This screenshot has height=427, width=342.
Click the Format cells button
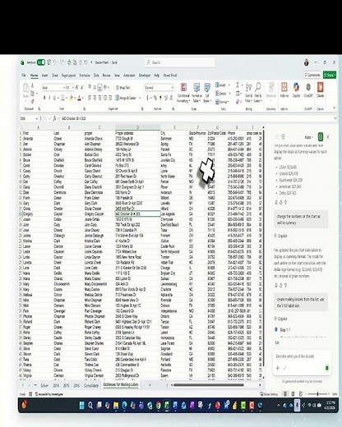tap(221, 102)
